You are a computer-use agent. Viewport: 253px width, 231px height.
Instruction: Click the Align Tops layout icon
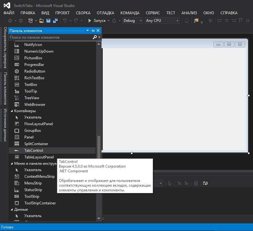tap(241, 21)
